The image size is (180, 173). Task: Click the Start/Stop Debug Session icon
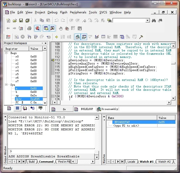click(x=37, y=28)
